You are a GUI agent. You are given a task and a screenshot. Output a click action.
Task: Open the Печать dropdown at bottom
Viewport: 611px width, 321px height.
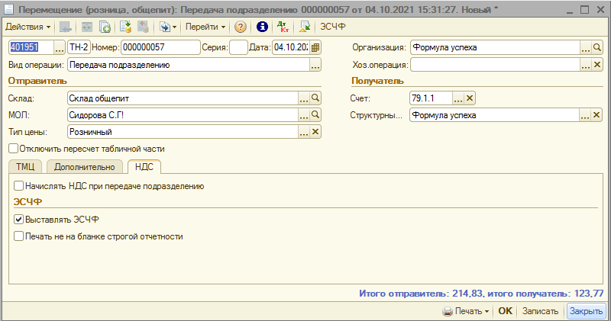coord(466,311)
